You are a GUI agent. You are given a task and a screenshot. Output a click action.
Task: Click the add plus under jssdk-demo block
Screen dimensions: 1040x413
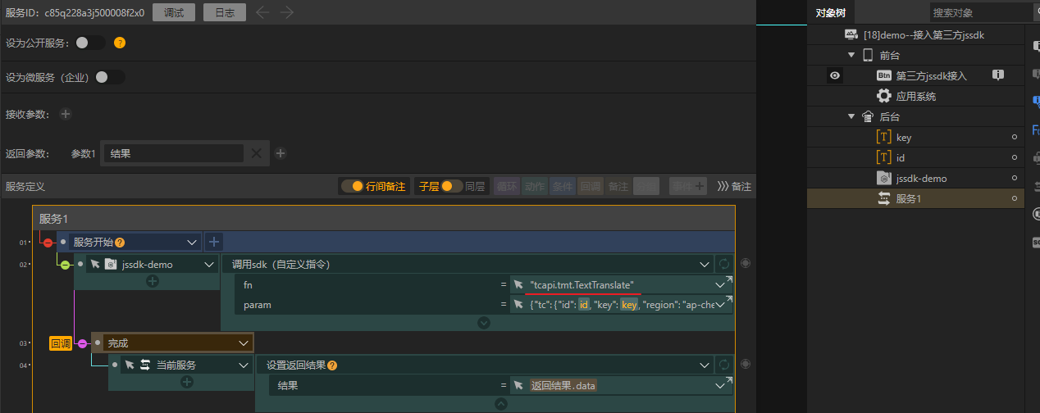(x=153, y=281)
